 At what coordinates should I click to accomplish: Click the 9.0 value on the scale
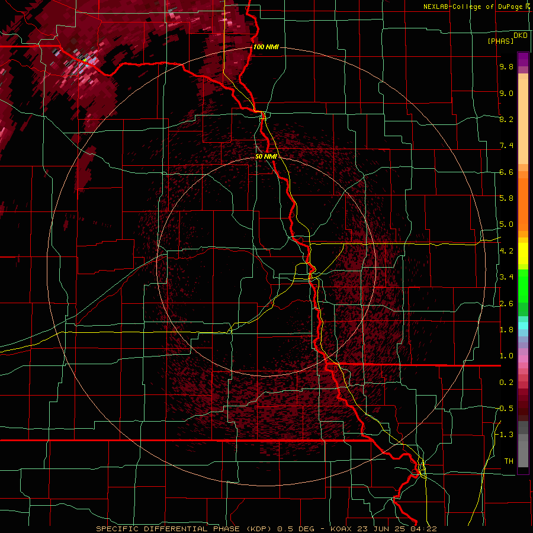point(506,93)
